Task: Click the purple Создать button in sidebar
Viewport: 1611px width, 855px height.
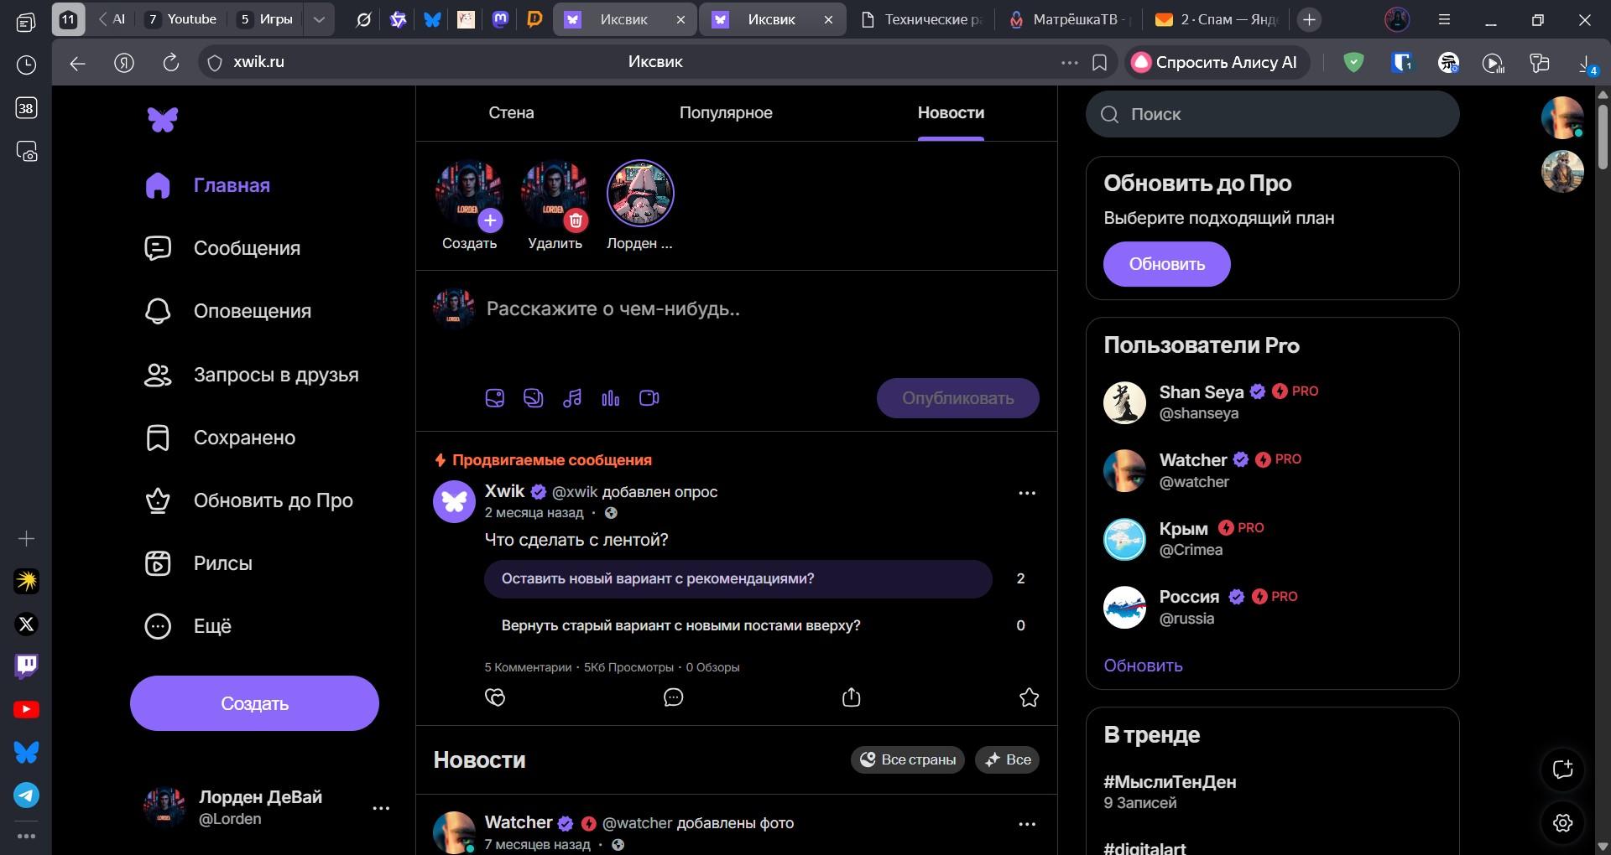Action: [254, 703]
